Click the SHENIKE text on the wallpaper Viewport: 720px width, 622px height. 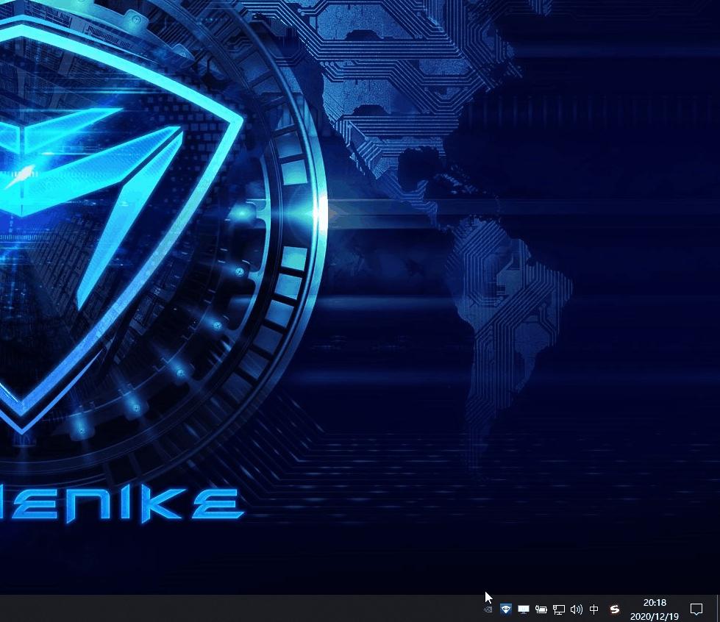tap(121, 505)
